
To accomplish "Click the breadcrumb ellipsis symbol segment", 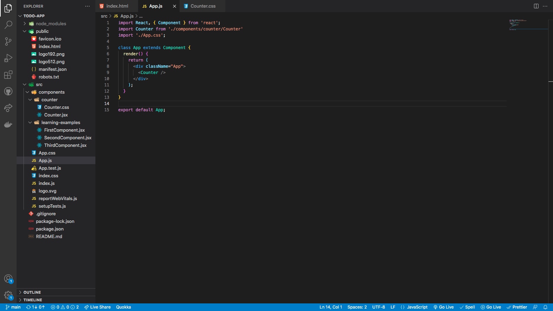I will tap(141, 16).
